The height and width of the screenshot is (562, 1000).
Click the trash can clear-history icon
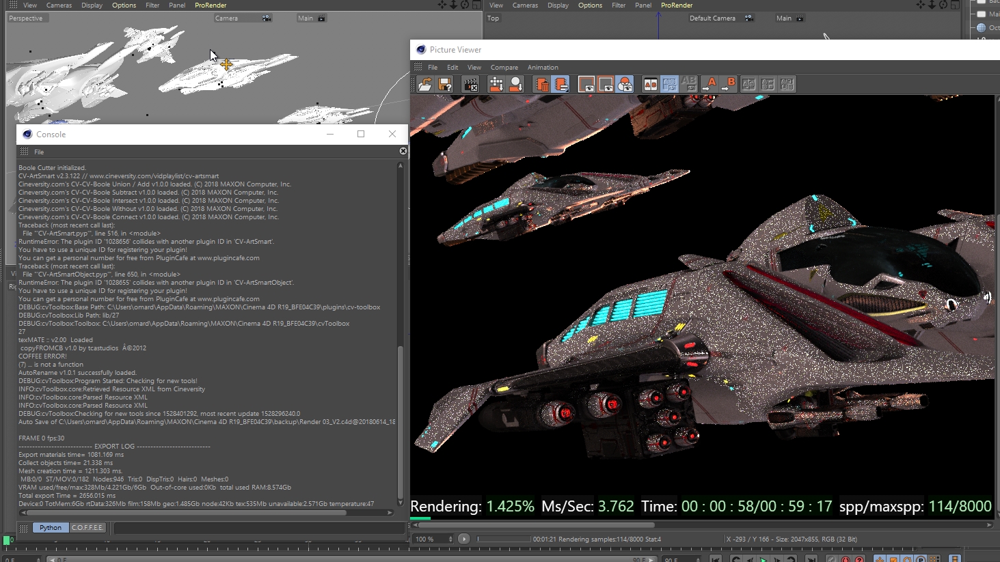coord(542,84)
